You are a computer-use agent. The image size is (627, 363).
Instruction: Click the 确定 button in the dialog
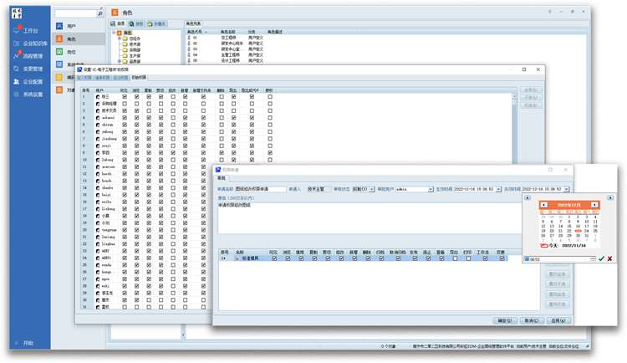tap(504, 320)
